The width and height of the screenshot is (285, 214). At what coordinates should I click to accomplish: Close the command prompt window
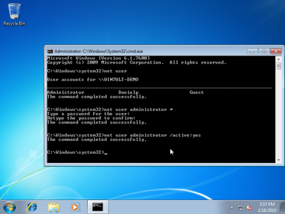[x=276, y=51]
